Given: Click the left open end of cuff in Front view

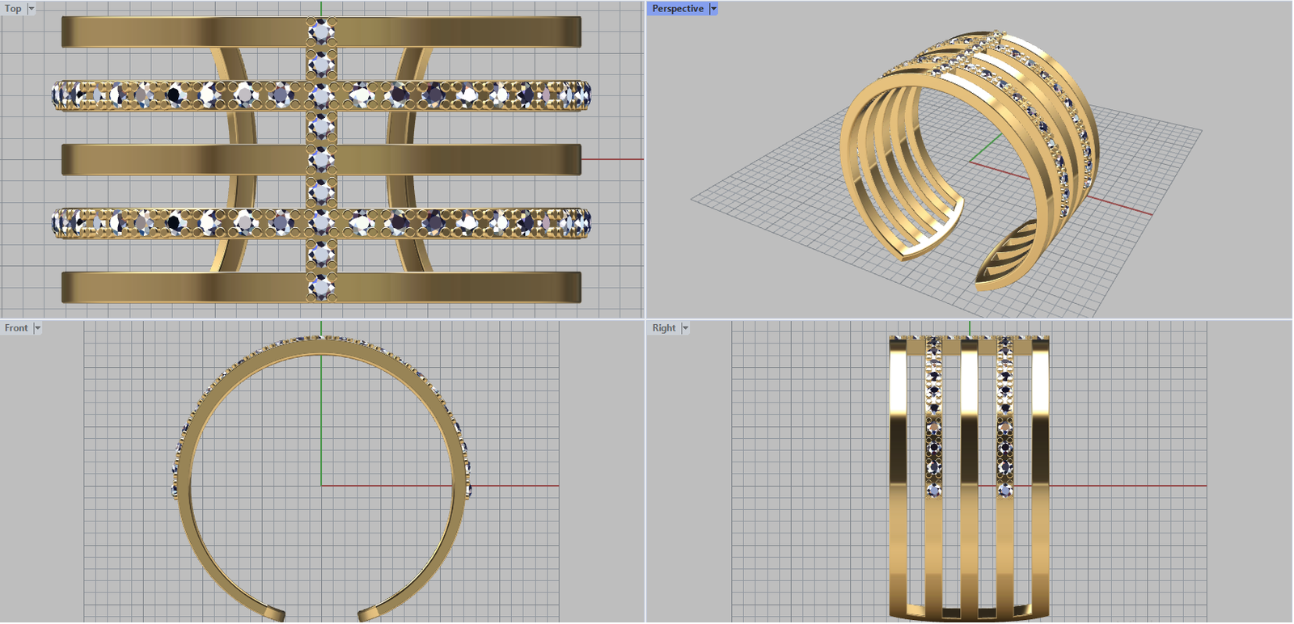Looking at the screenshot, I should click(x=273, y=613).
